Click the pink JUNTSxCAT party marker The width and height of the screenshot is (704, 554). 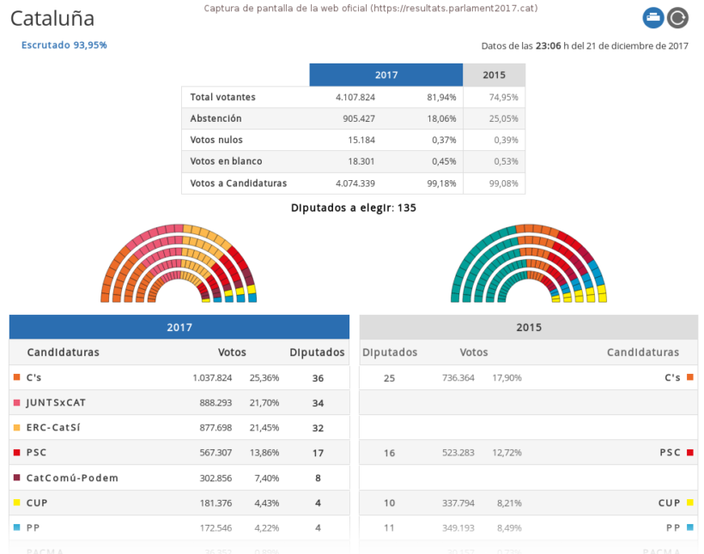point(16,402)
